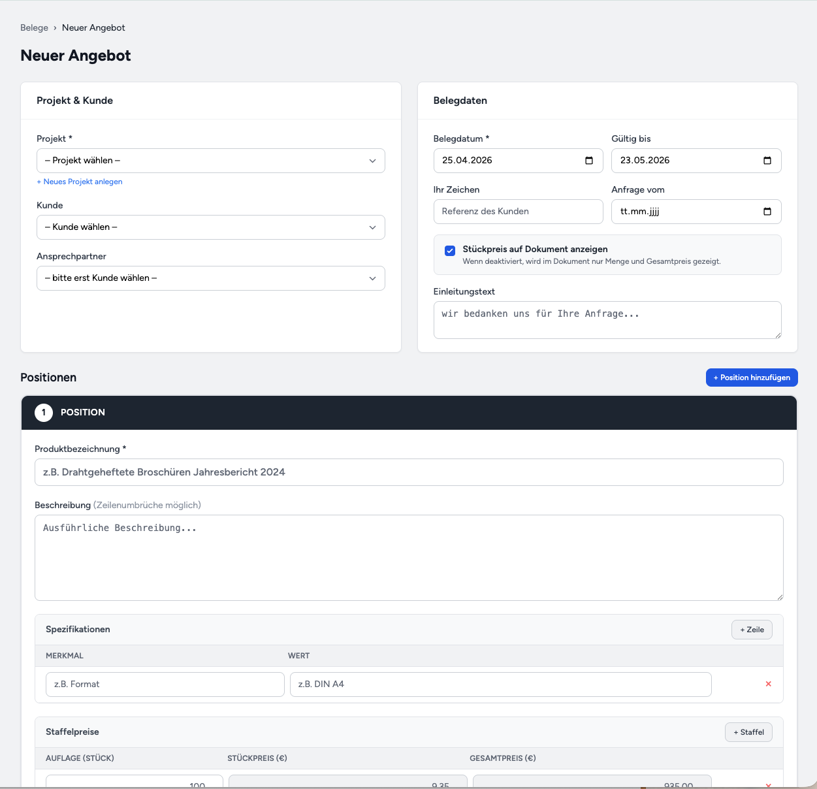
Task: Open the Ansprechpartner dropdown
Action: pyautogui.click(x=210, y=278)
